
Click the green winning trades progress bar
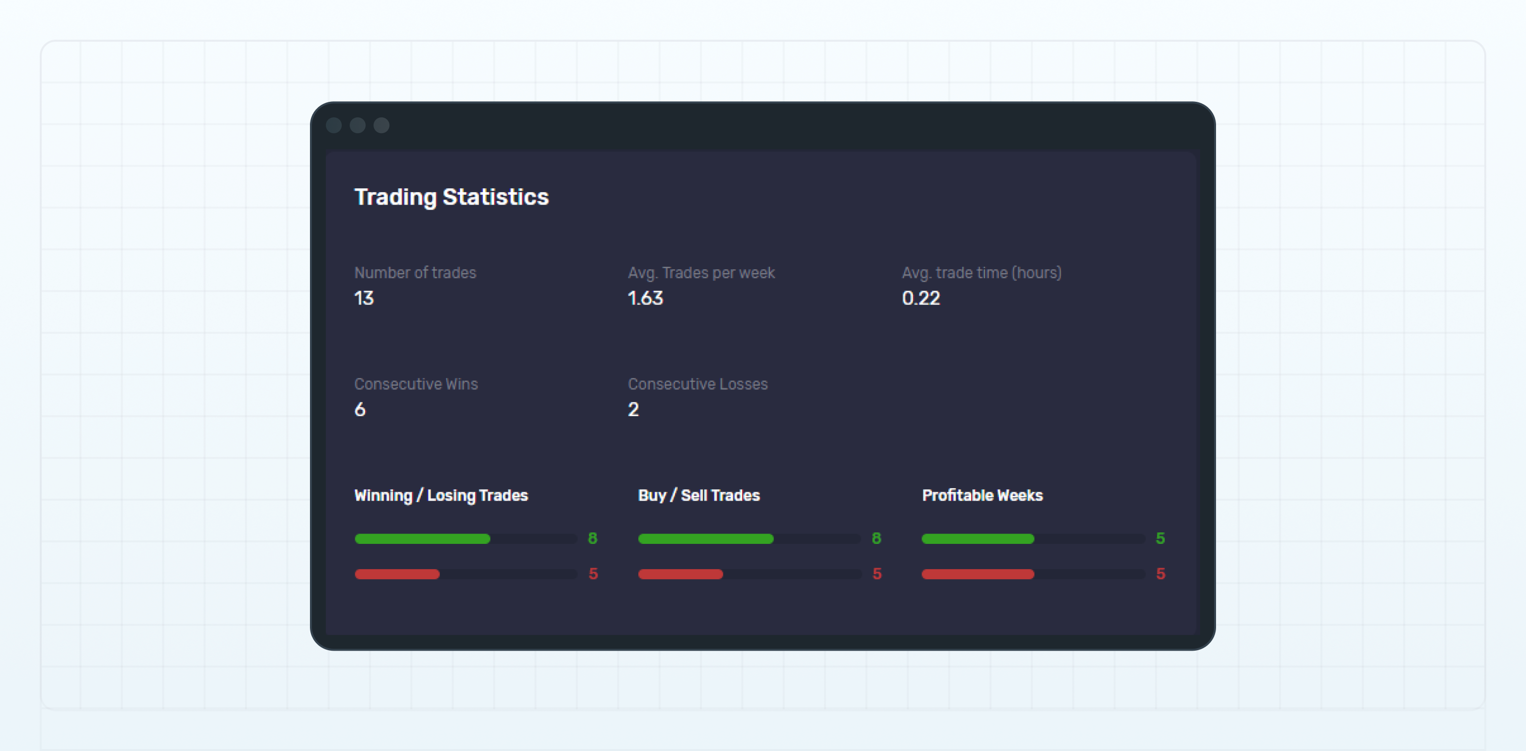[x=422, y=538]
